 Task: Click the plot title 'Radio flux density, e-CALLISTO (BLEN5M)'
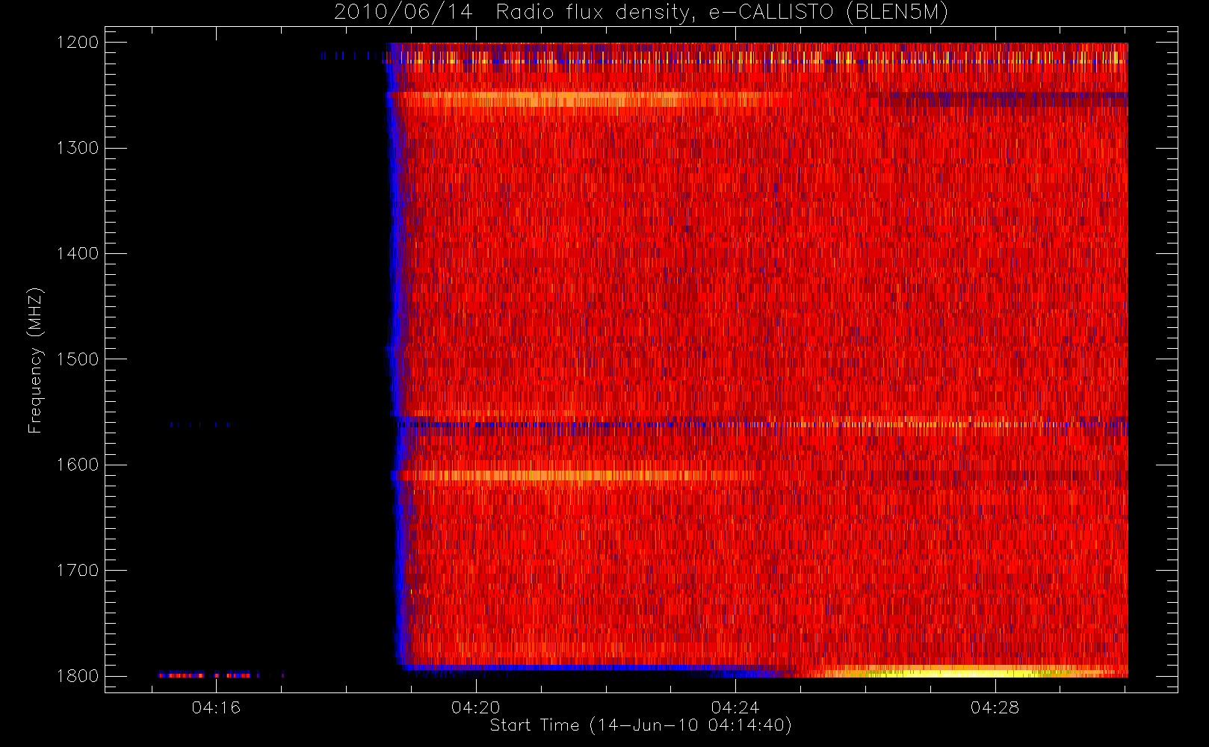722,13
